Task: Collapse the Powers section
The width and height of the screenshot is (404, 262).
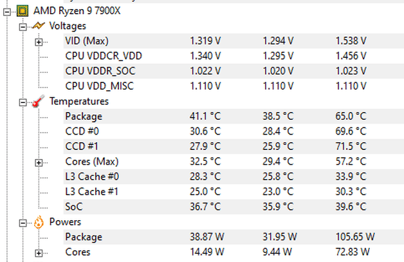Action: [x=23, y=222]
